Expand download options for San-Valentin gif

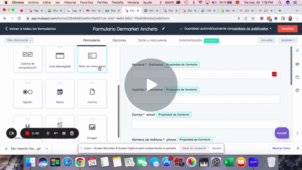47,149
